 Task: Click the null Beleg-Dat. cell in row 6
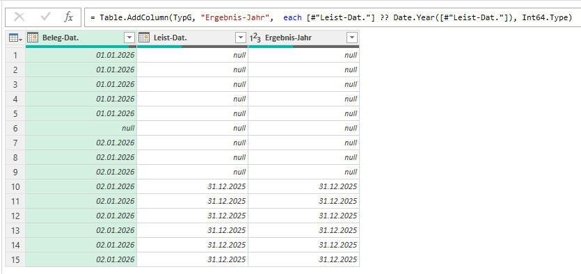tap(81, 128)
